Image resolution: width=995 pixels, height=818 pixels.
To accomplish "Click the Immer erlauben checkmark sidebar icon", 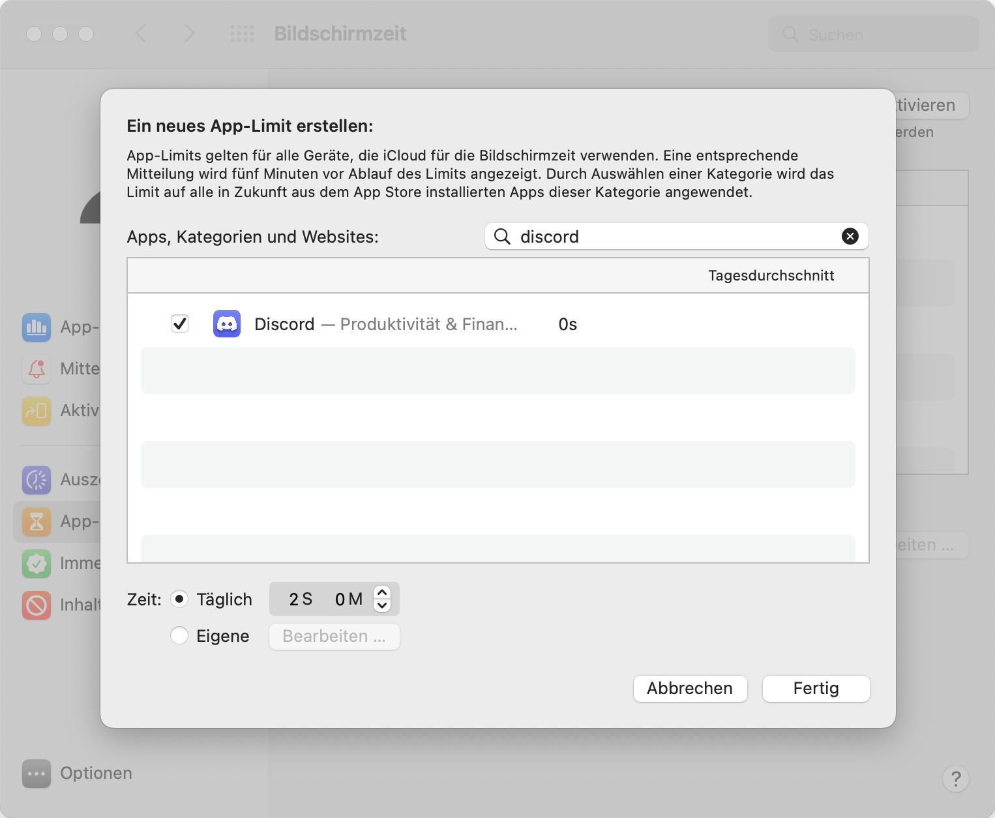I will point(37,563).
